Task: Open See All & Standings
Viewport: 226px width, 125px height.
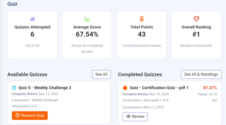Action: click(x=201, y=74)
